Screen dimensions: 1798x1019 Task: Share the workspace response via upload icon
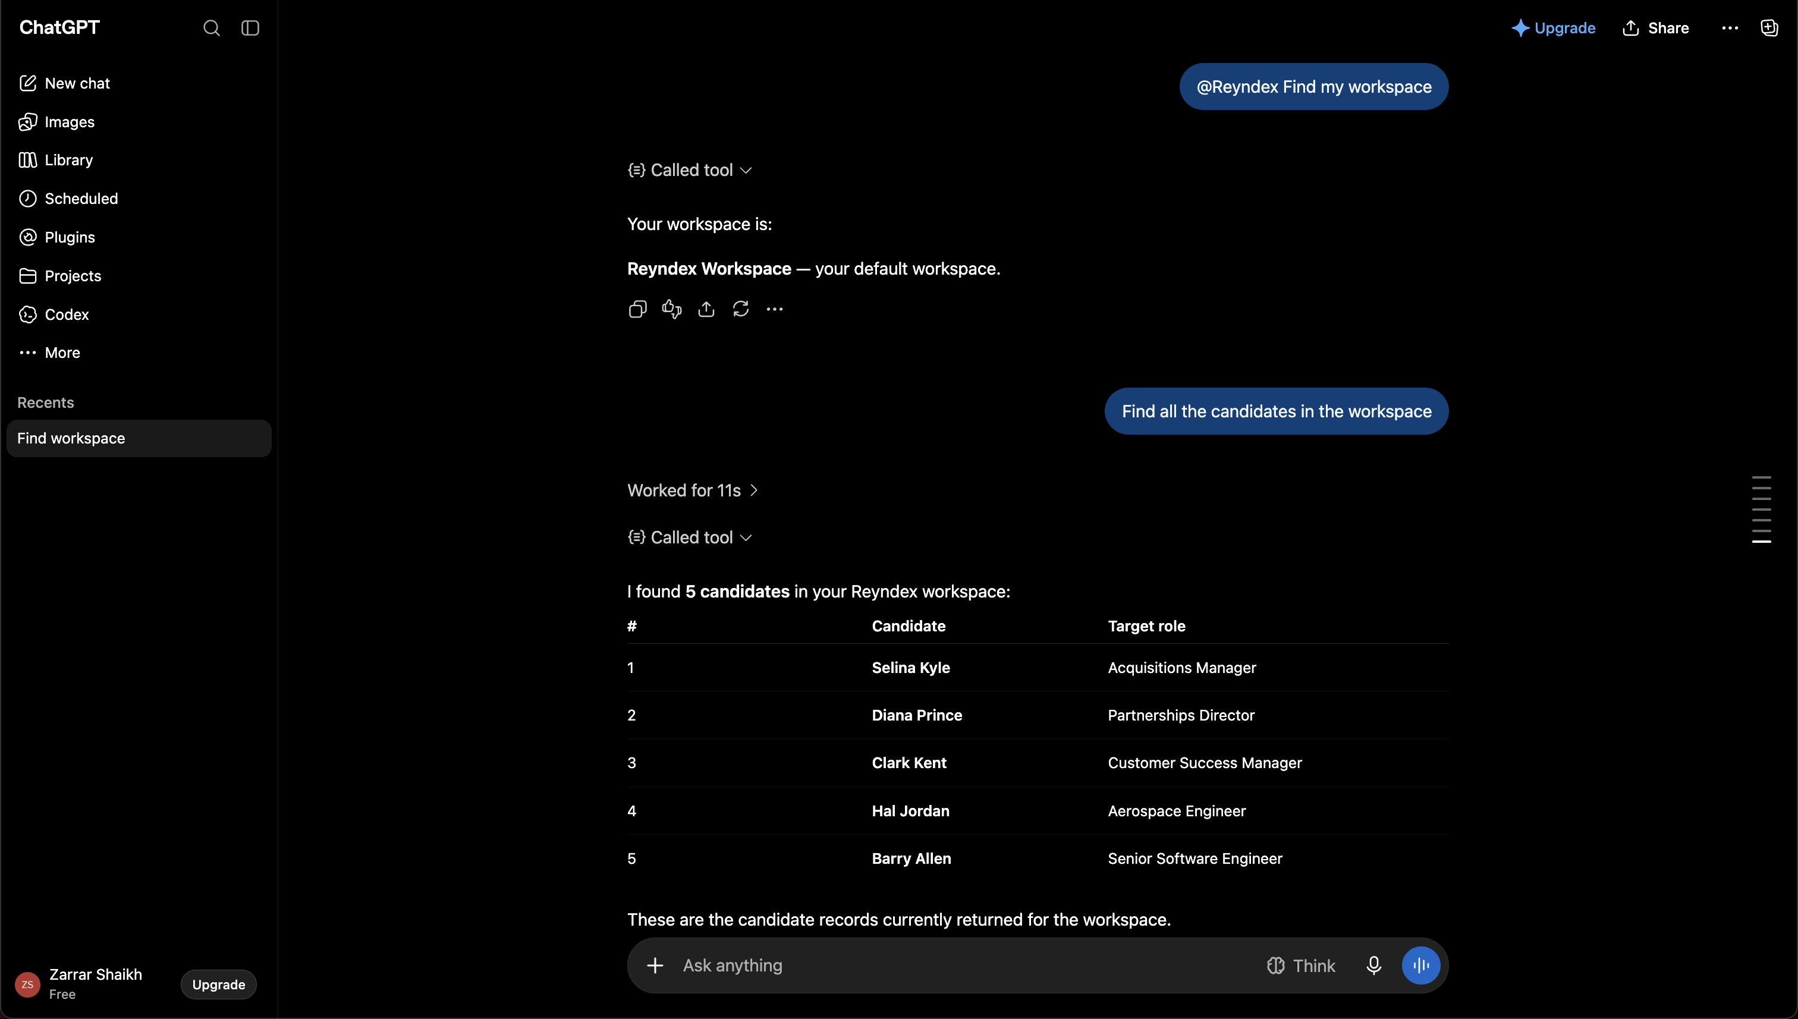(x=706, y=309)
